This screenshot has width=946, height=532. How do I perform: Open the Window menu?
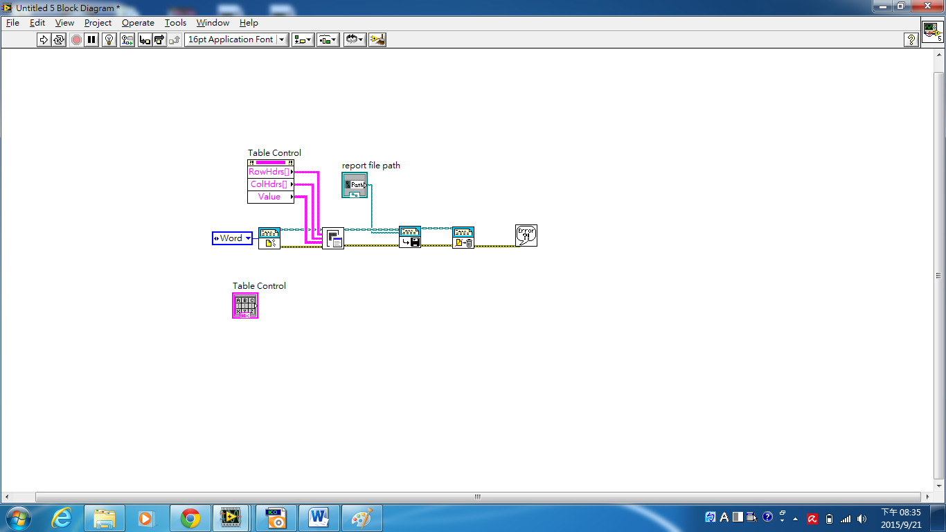(x=213, y=23)
